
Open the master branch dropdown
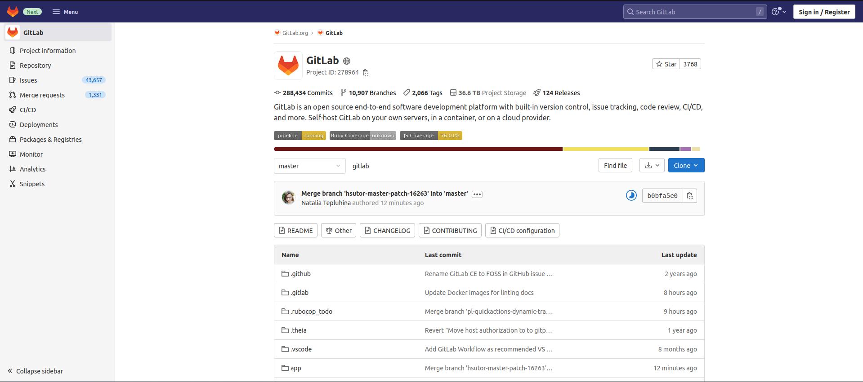(x=310, y=166)
